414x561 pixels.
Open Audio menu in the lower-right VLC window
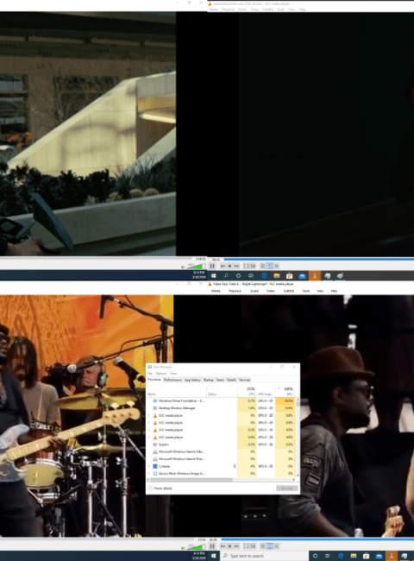(x=254, y=291)
